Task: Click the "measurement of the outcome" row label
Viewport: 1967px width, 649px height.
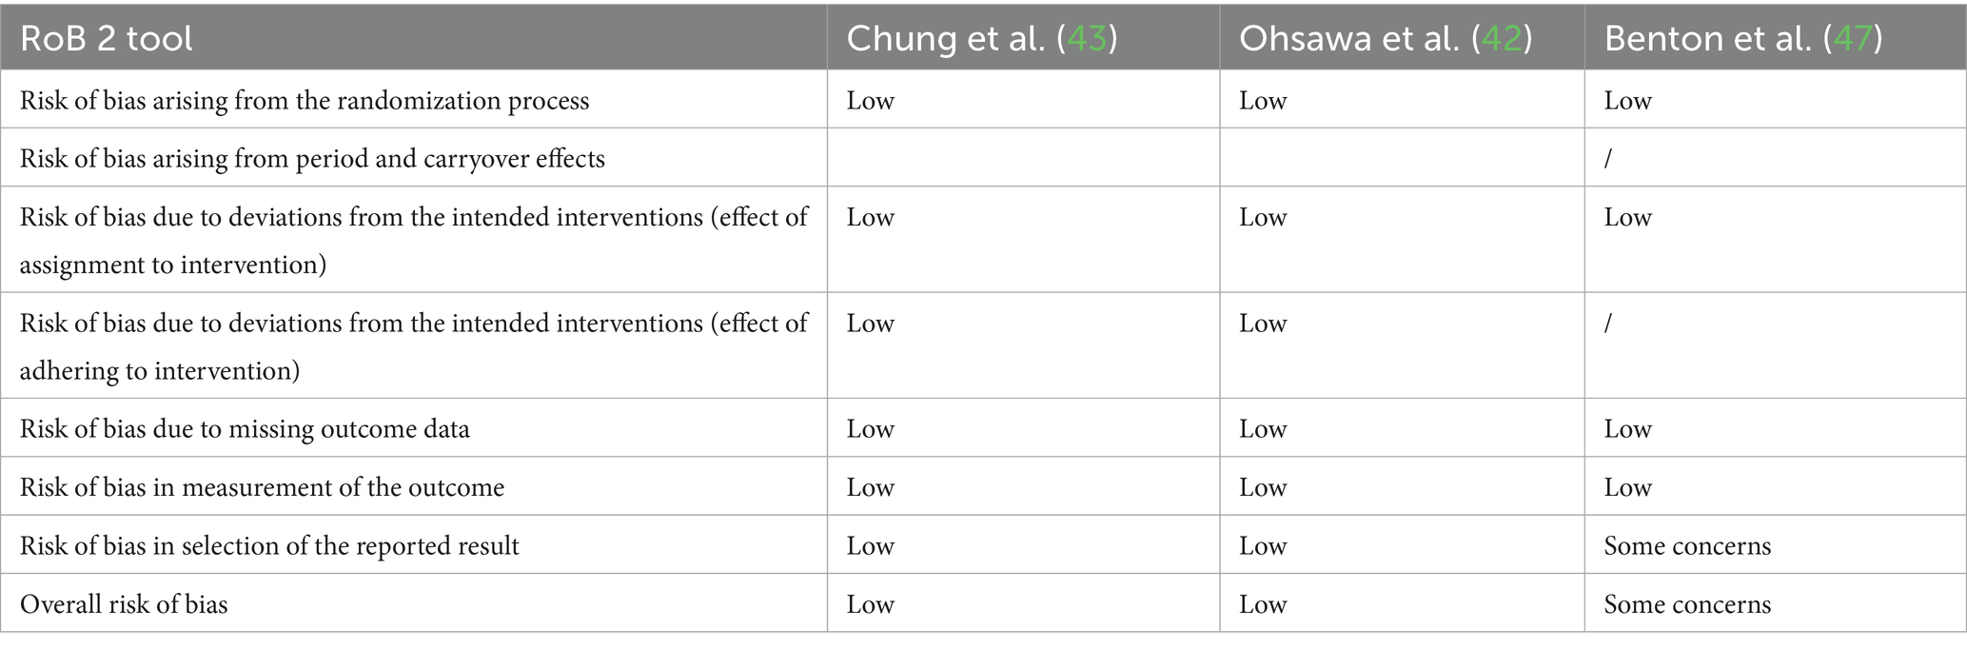Action: (262, 487)
